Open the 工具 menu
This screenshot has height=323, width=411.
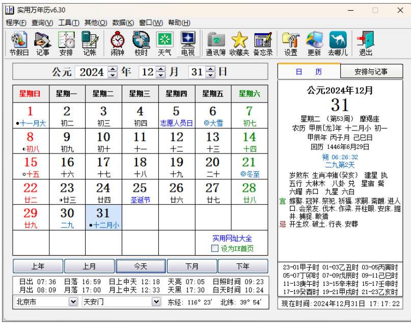pyautogui.click(x=65, y=23)
